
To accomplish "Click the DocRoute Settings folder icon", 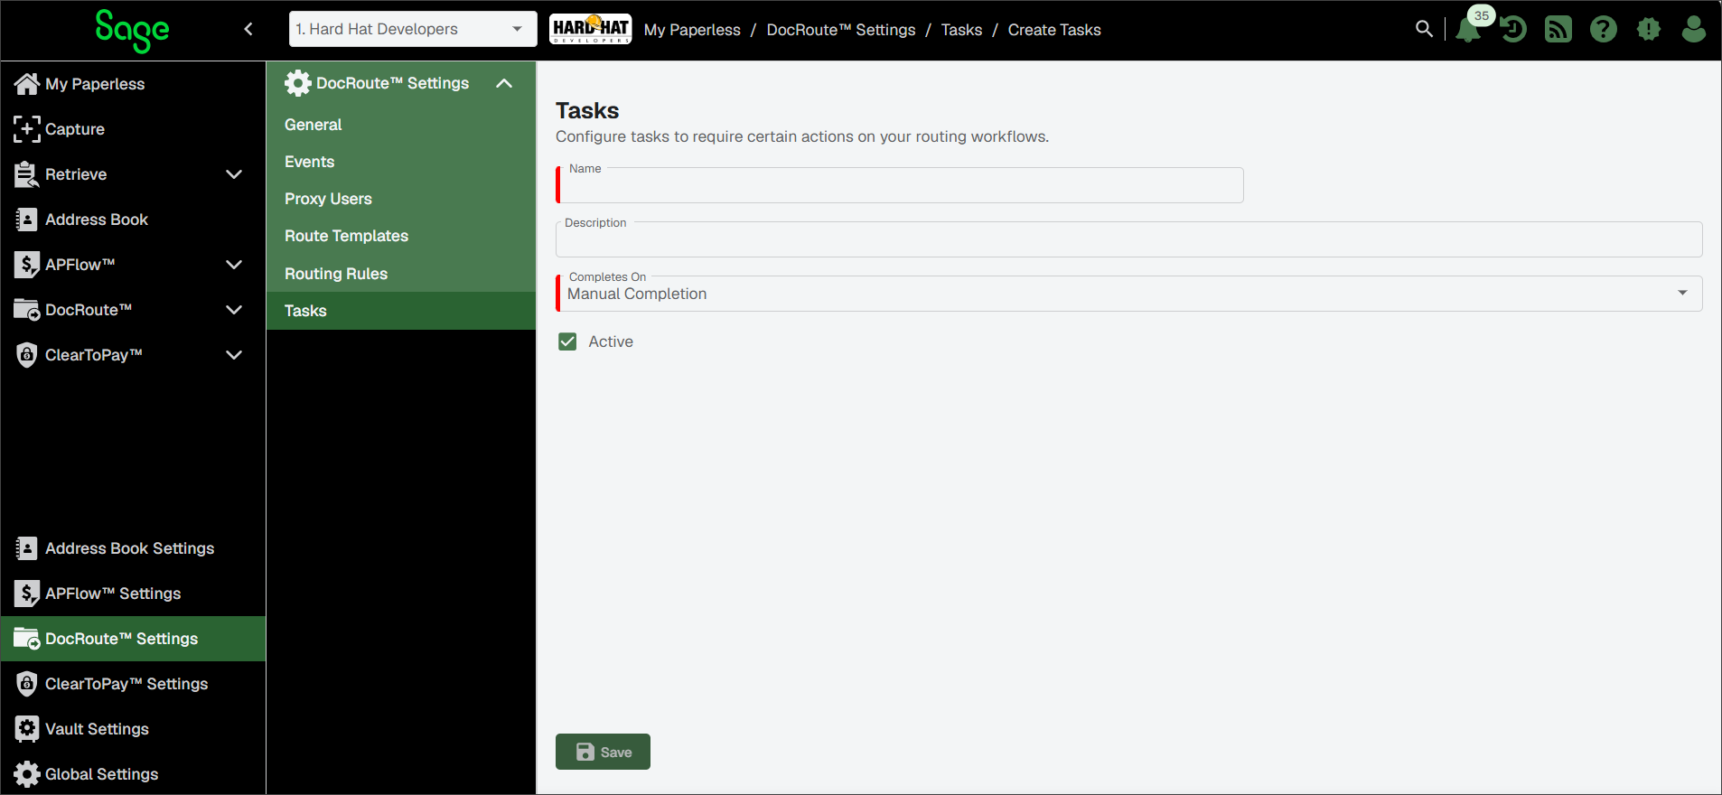I will coord(27,639).
